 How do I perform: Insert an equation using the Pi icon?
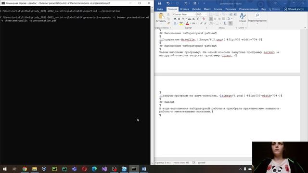185,3
